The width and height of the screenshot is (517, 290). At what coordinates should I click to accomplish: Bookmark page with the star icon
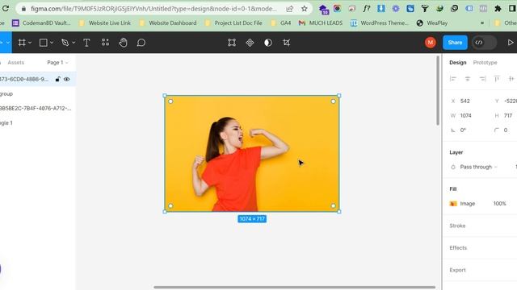pos(304,9)
